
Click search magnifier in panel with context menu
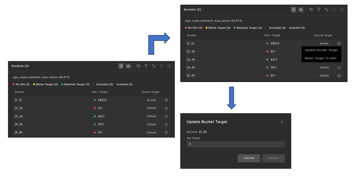342,9
